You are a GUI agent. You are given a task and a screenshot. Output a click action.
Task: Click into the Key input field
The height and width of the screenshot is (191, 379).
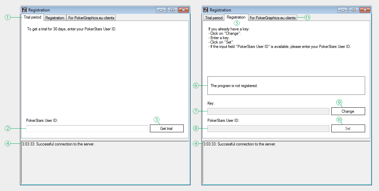coord(268,111)
